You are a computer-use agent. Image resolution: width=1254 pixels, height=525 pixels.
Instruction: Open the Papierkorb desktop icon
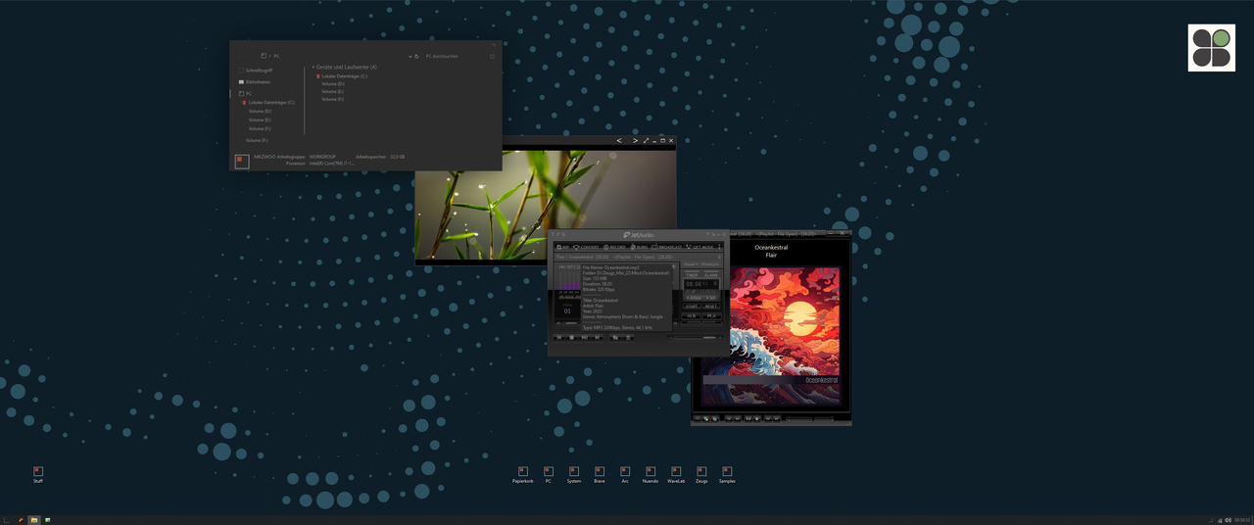pos(522,475)
